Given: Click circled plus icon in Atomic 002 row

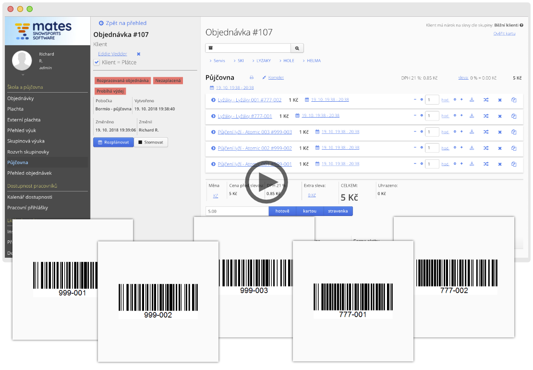Looking at the screenshot, I should (455, 148).
